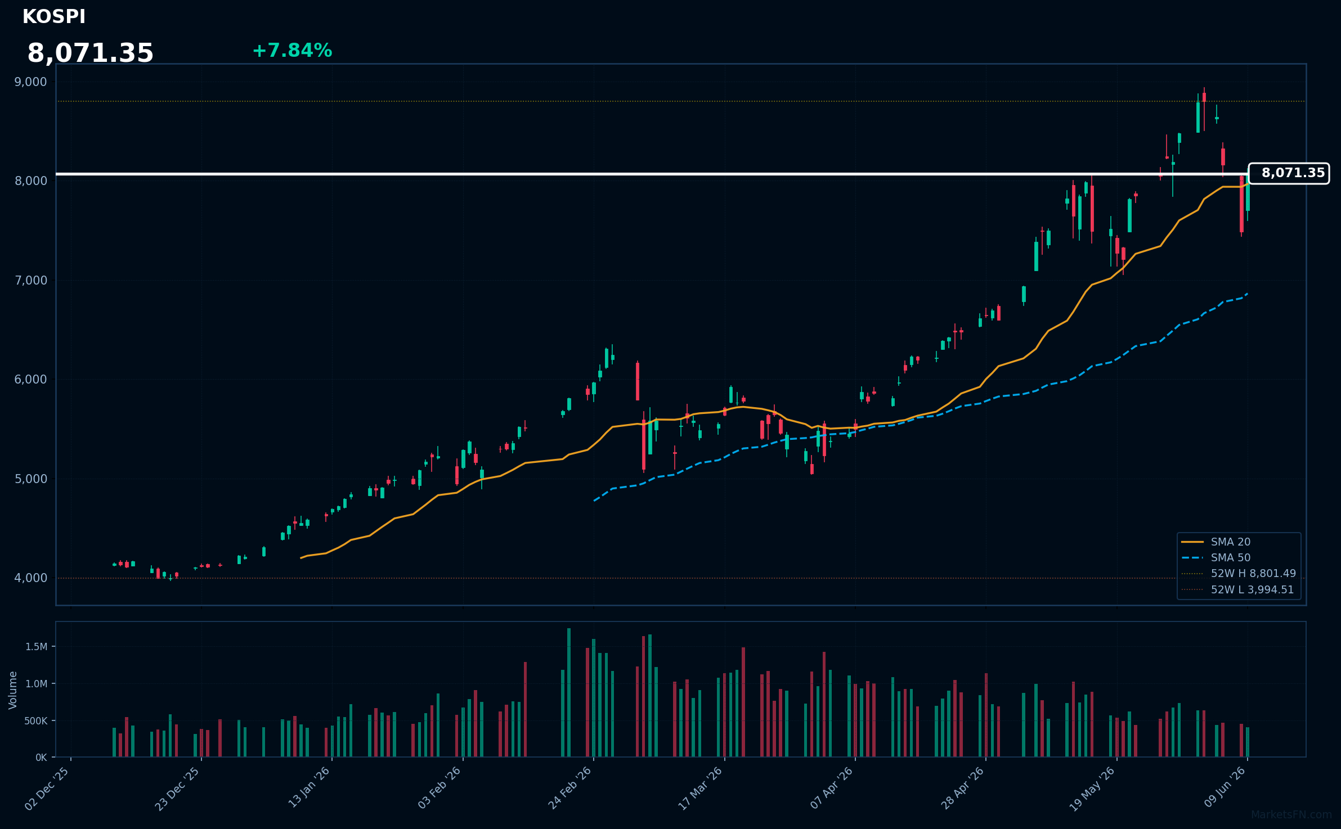Viewport: 1341px width, 829px height.
Task: Click the 02 Dec '25 date label
Action: coord(47,789)
